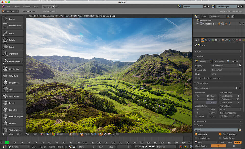Open the Device dropdown set to CPU
This screenshot has width=245, height=149.
[x=226, y=74]
